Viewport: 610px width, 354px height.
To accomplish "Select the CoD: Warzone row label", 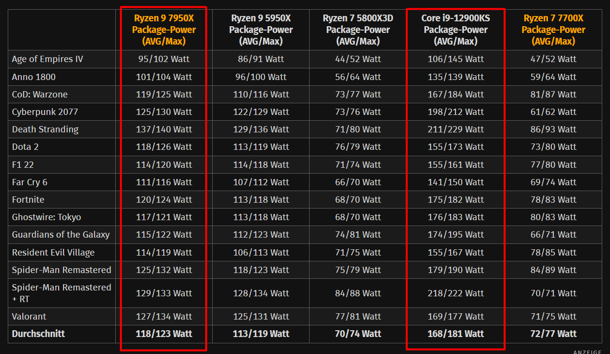I will pyautogui.click(x=40, y=94).
